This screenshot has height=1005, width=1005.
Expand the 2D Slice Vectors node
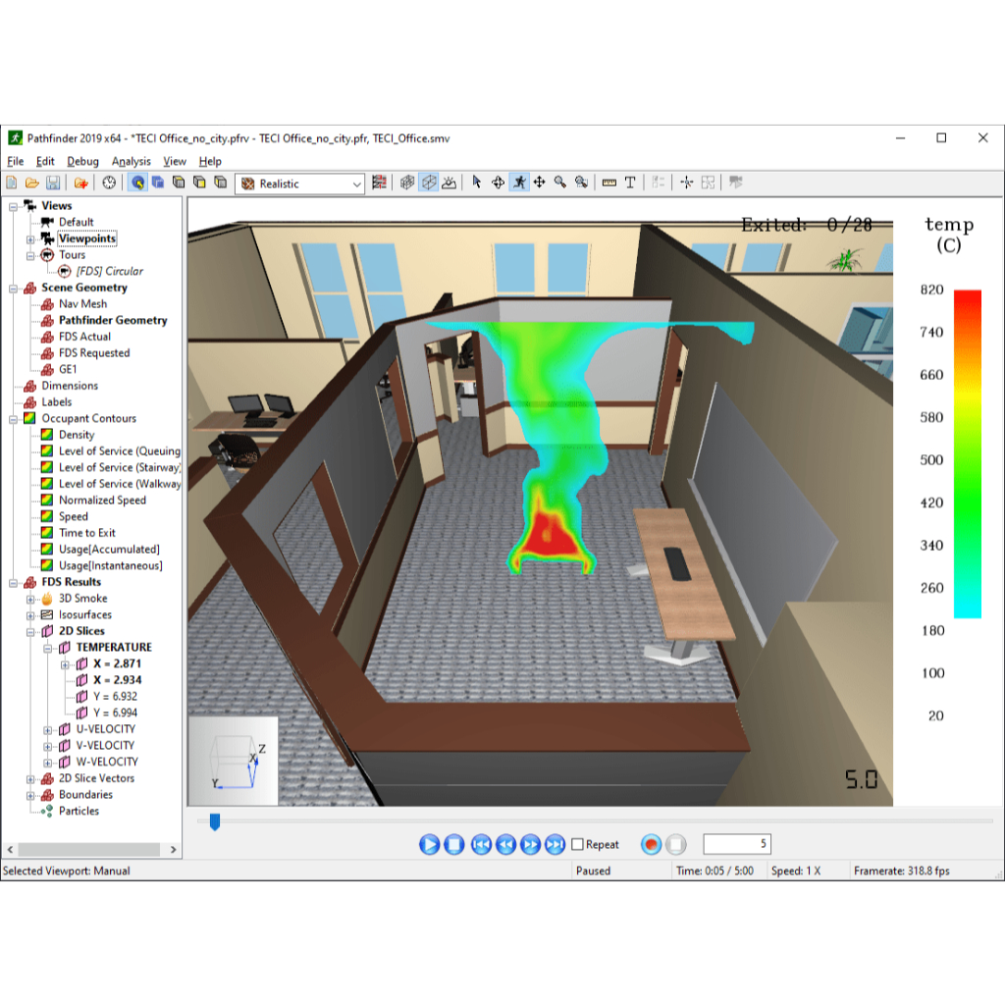[x=30, y=778]
